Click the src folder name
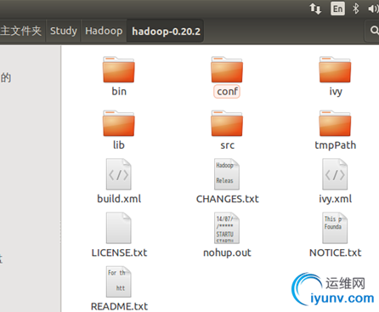 coord(227,145)
